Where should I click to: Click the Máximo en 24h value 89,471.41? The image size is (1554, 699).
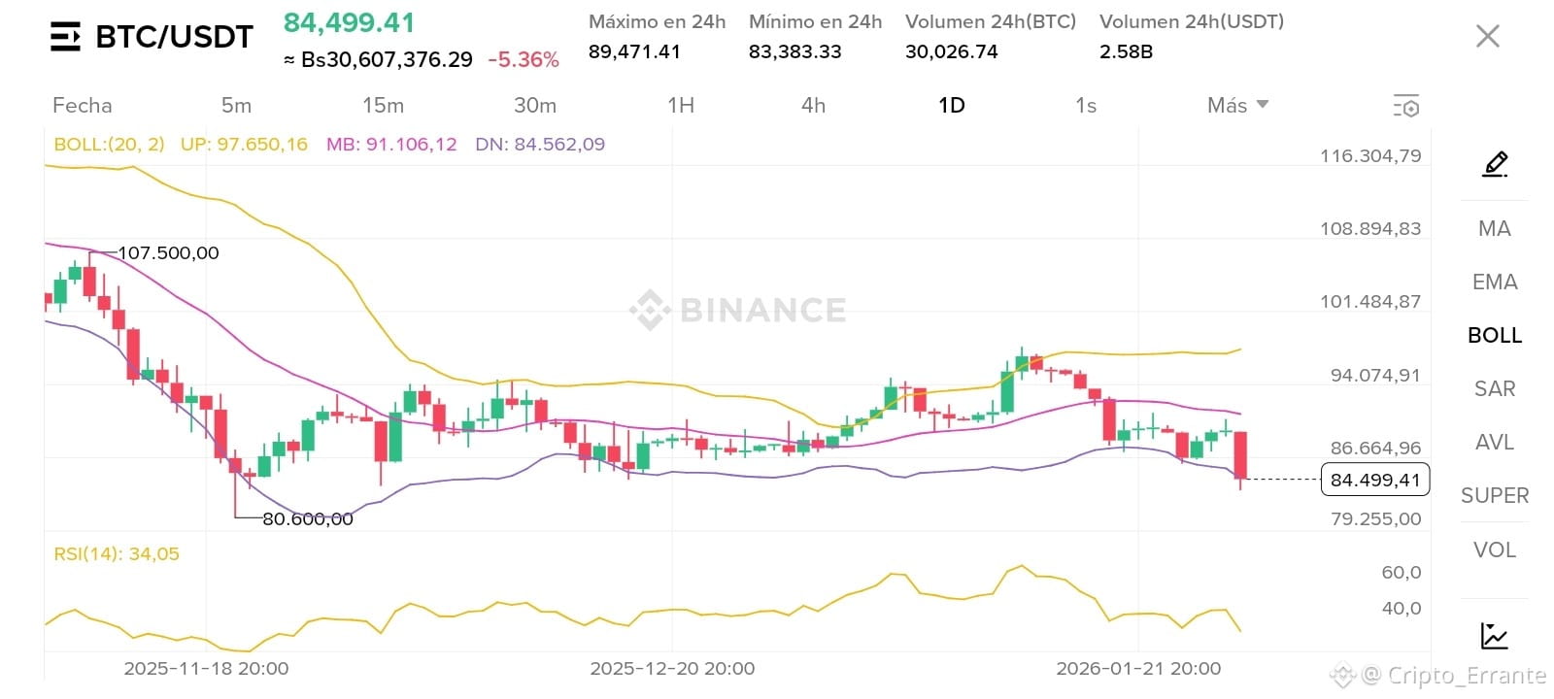[x=634, y=51]
